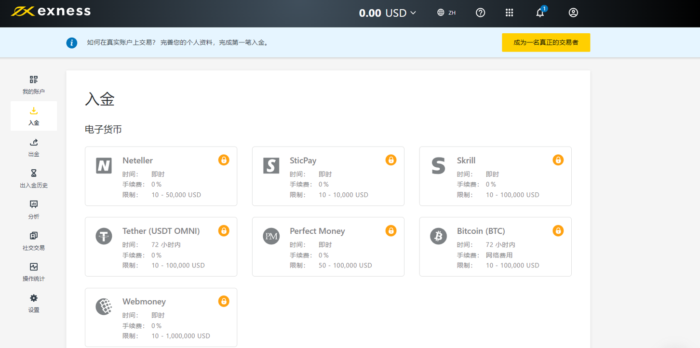700x348 pixels.
Task: Click the Exness logo
Action: tap(51, 11)
